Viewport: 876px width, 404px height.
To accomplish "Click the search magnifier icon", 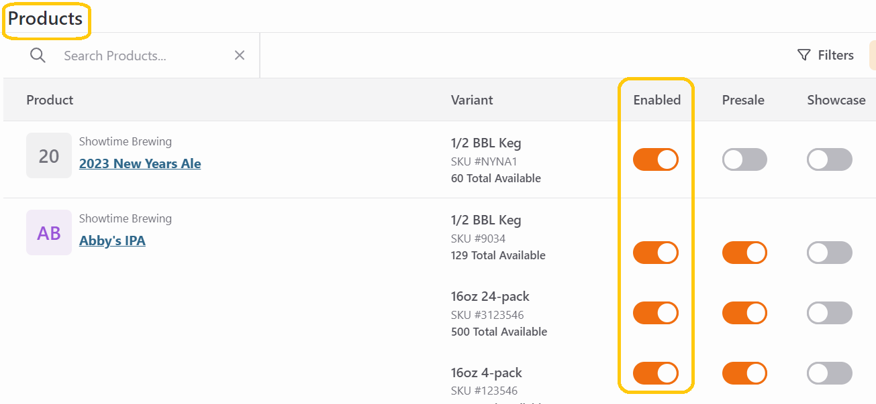I will (x=38, y=56).
